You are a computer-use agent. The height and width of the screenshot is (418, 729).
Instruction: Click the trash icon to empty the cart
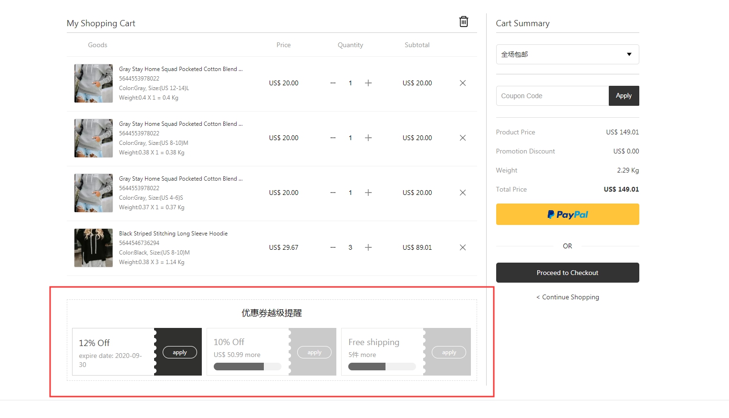point(463,22)
